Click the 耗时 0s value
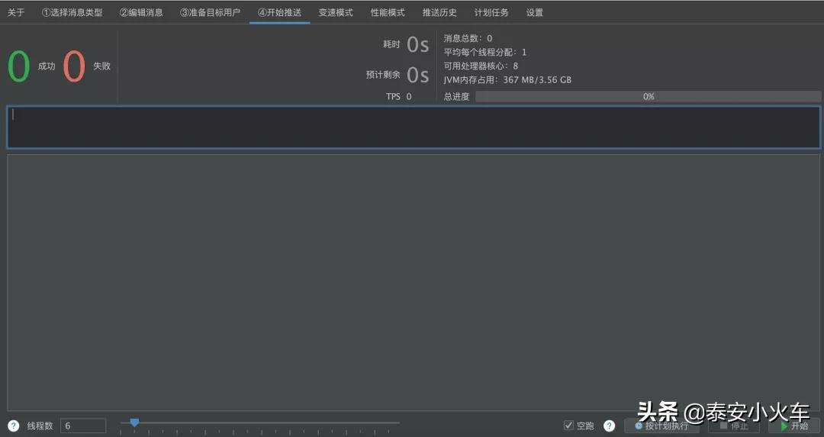 (x=418, y=45)
